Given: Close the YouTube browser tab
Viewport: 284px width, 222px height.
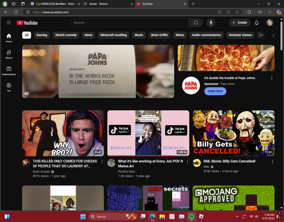Looking at the screenshot, I should click(x=185, y=4).
